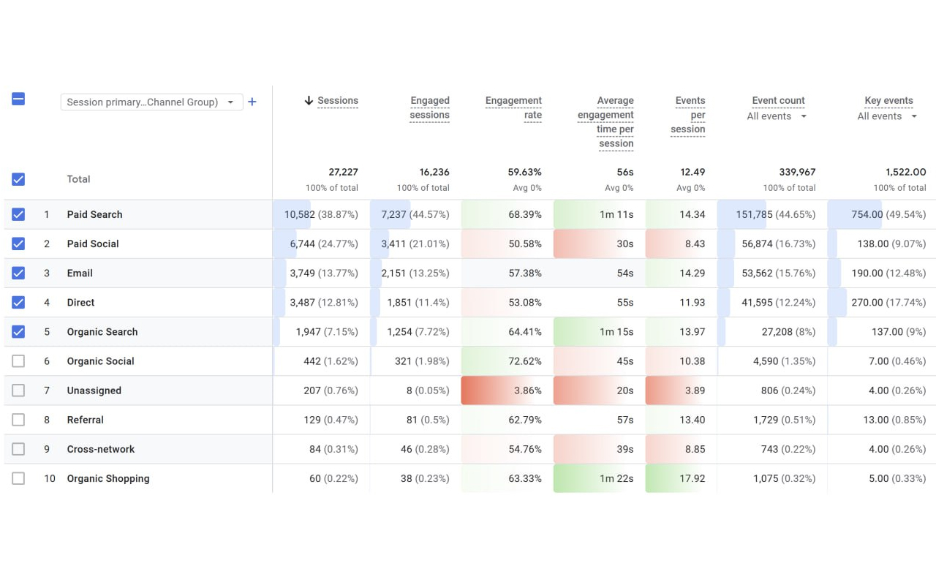Uncheck the Paid Social row checkbox

18,244
